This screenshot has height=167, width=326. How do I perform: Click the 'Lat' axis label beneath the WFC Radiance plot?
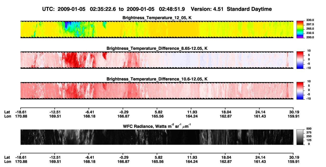pos(7,157)
